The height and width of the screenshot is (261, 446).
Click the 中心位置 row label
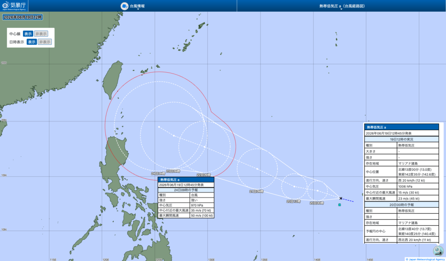381,172
